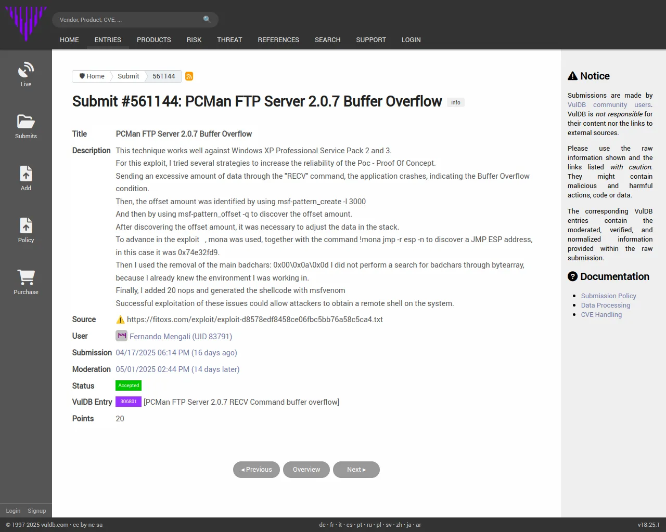Click the info badge beside title
The height and width of the screenshot is (532, 666).
[x=456, y=102]
